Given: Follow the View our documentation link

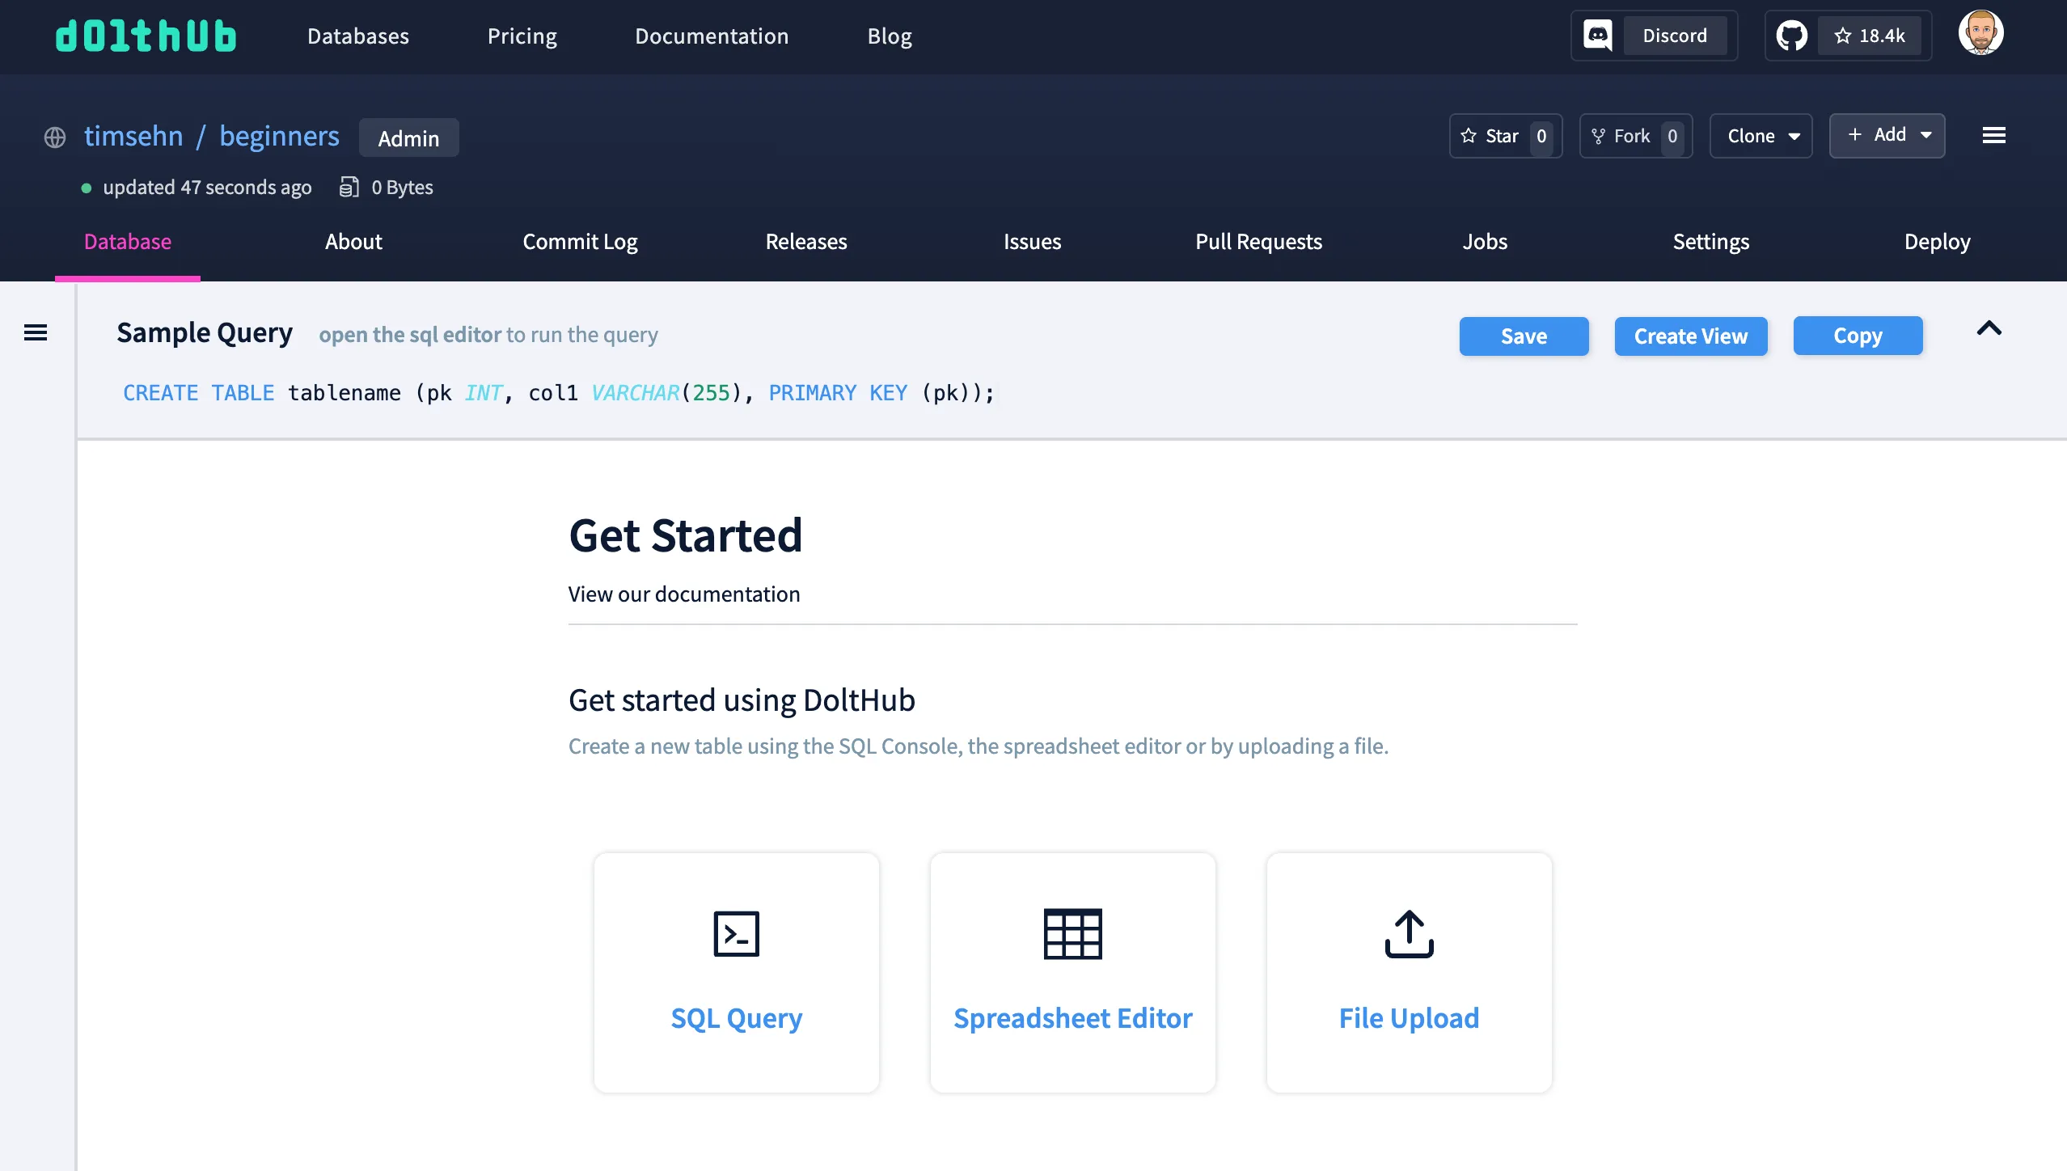Looking at the screenshot, I should point(683,594).
